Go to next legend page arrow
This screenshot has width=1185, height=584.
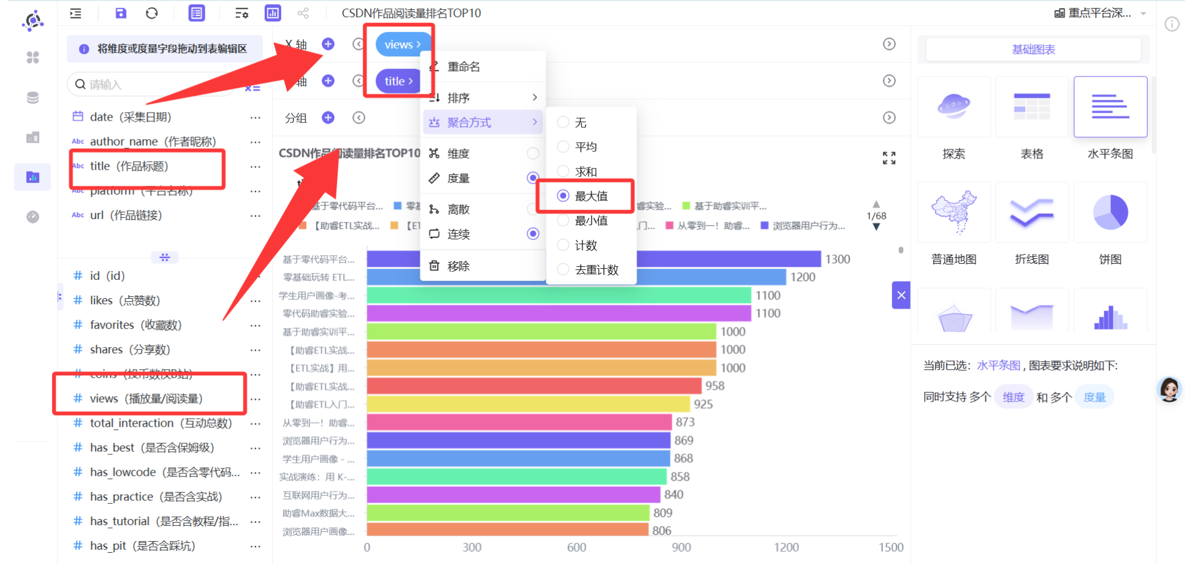(x=876, y=227)
